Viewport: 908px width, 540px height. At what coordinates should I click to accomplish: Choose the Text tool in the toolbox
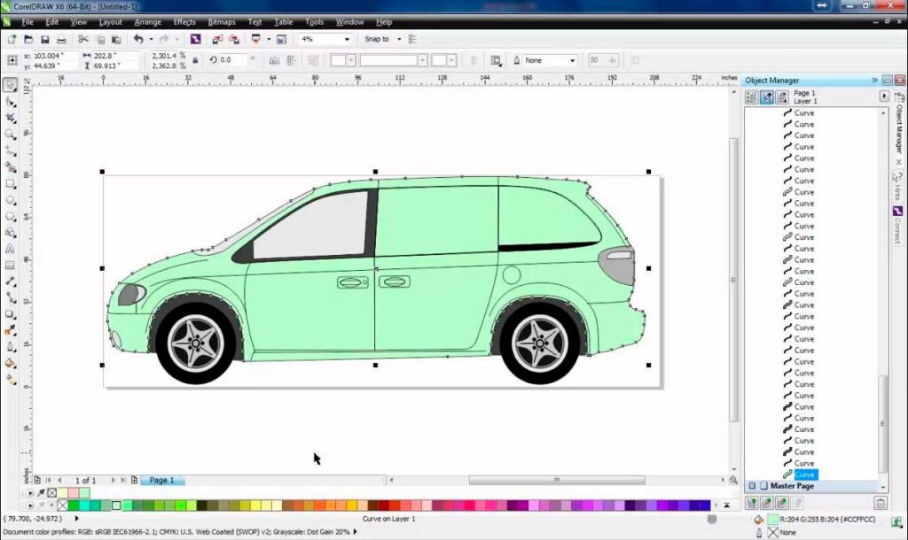(x=10, y=249)
